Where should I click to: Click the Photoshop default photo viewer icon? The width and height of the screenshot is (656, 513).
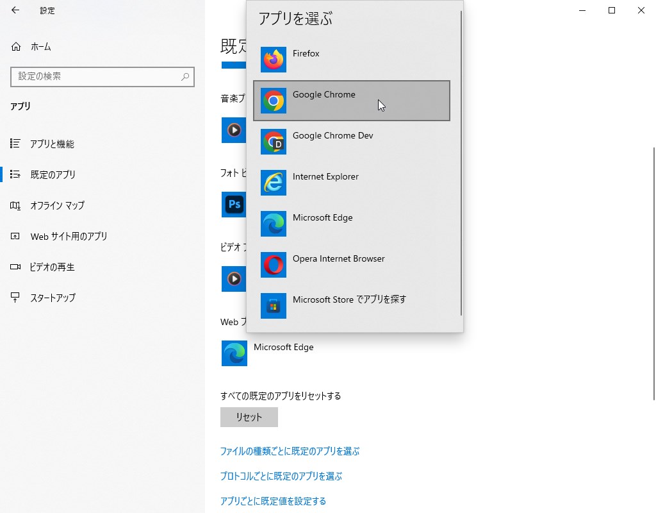click(234, 205)
